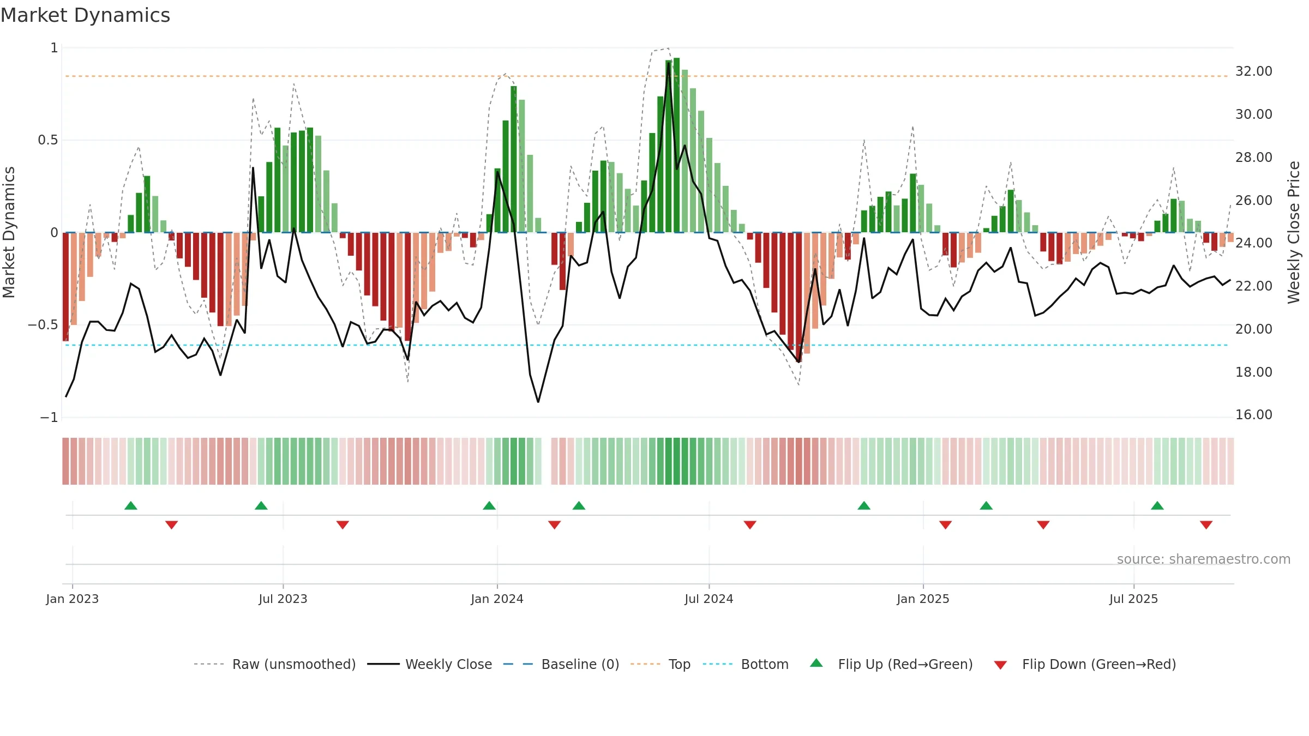Viewport: 1309px width, 736px height.
Task: Click the 32.00 price axis tick
Action: pos(1254,71)
